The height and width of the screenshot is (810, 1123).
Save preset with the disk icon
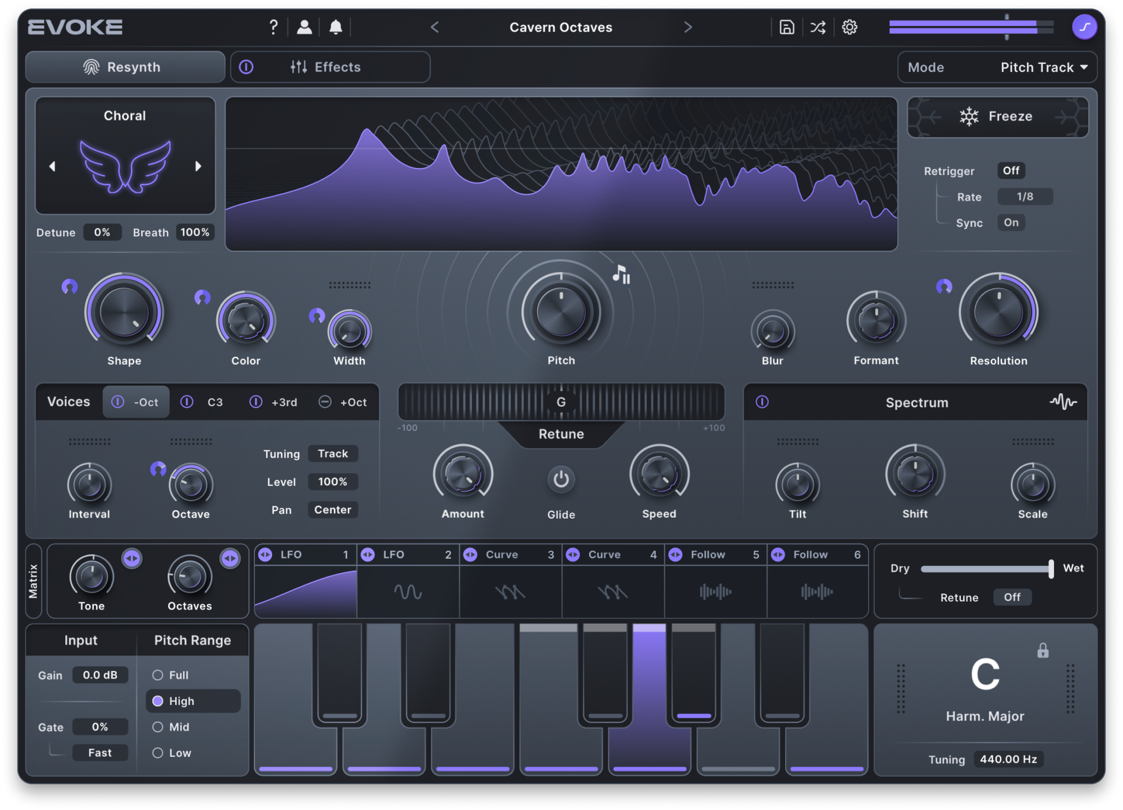(x=787, y=27)
